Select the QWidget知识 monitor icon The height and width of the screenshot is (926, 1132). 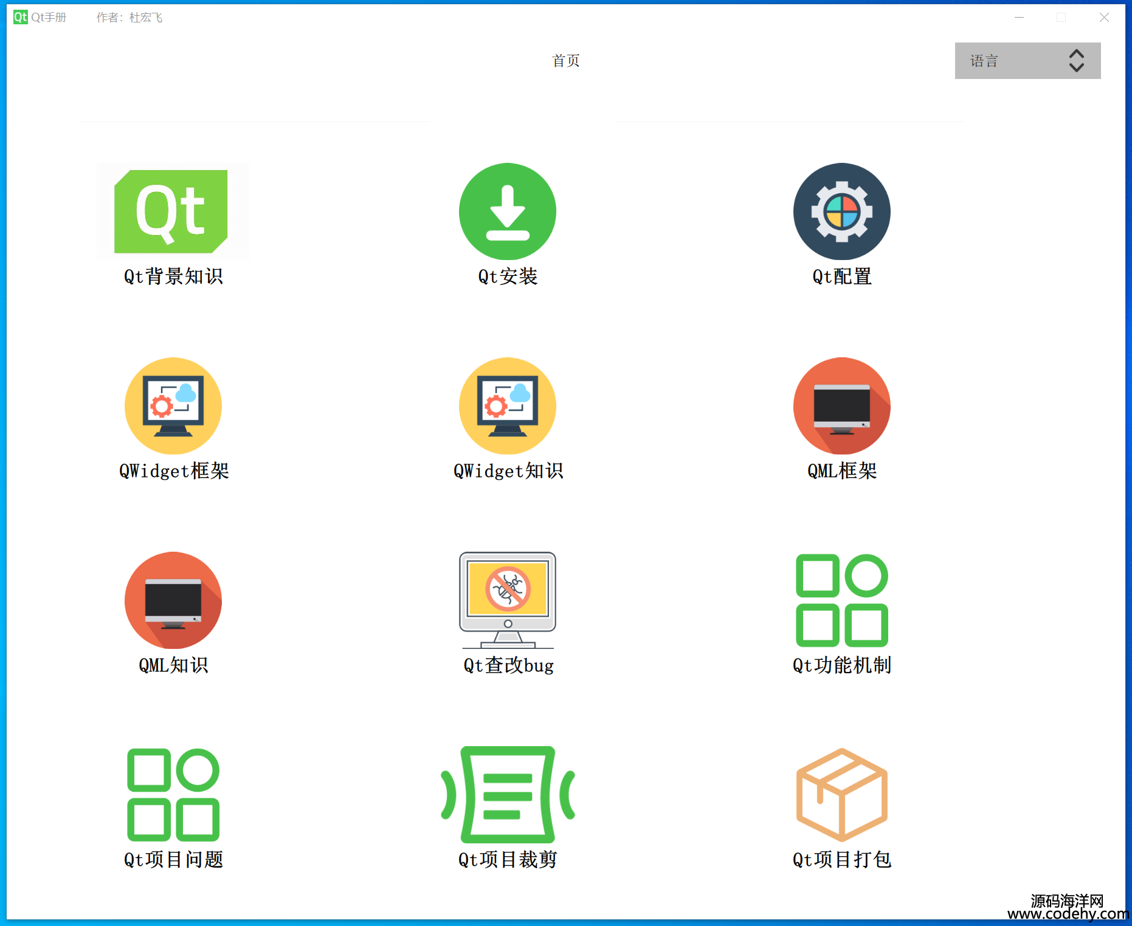(508, 406)
